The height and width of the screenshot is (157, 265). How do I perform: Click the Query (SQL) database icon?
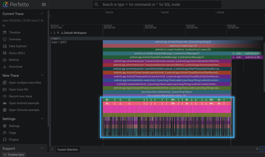(5, 53)
